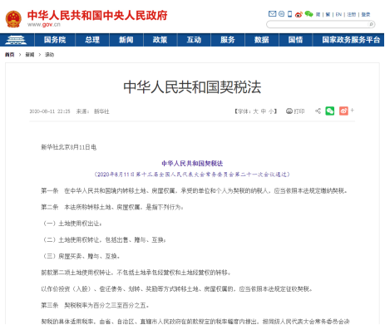Click the source text 新华社

(101, 111)
